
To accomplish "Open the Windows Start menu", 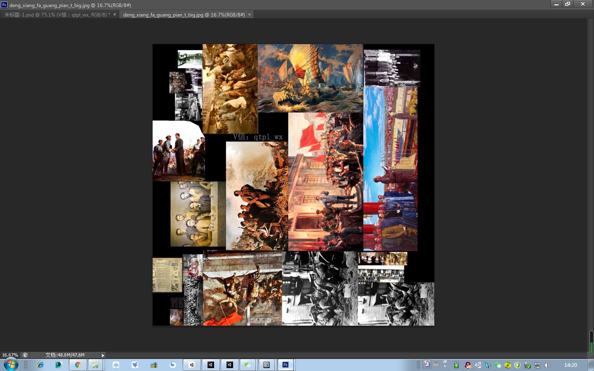I will (11, 365).
